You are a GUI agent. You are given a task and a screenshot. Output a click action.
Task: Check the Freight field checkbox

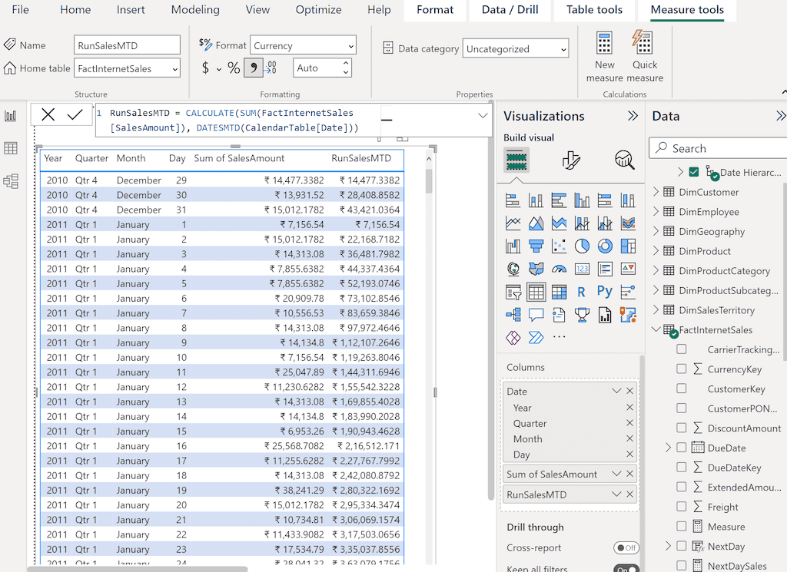(682, 507)
